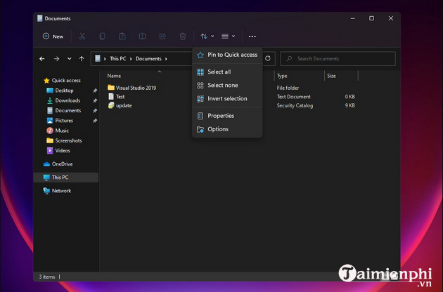Select the update security catalog file
This screenshot has width=443, height=292.
[120, 105]
